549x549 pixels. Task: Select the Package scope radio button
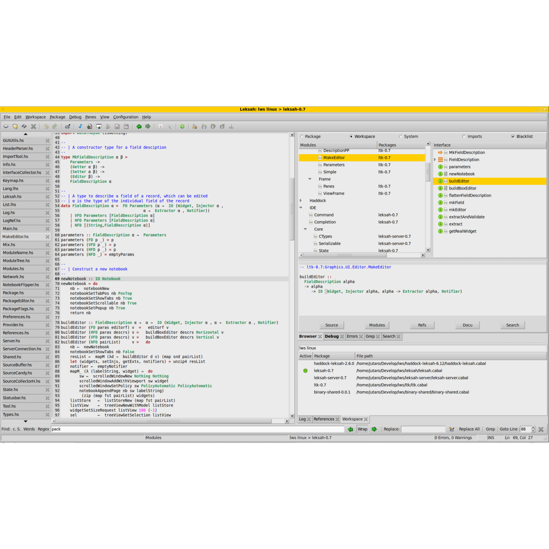coord(302,137)
